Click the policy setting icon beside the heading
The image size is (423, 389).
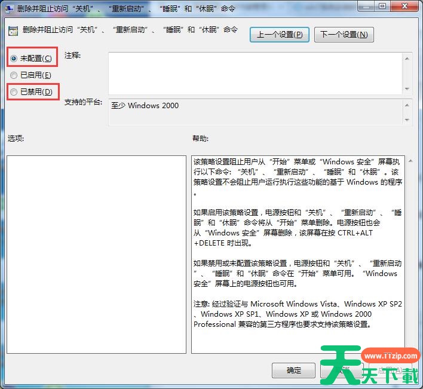coord(13,31)
